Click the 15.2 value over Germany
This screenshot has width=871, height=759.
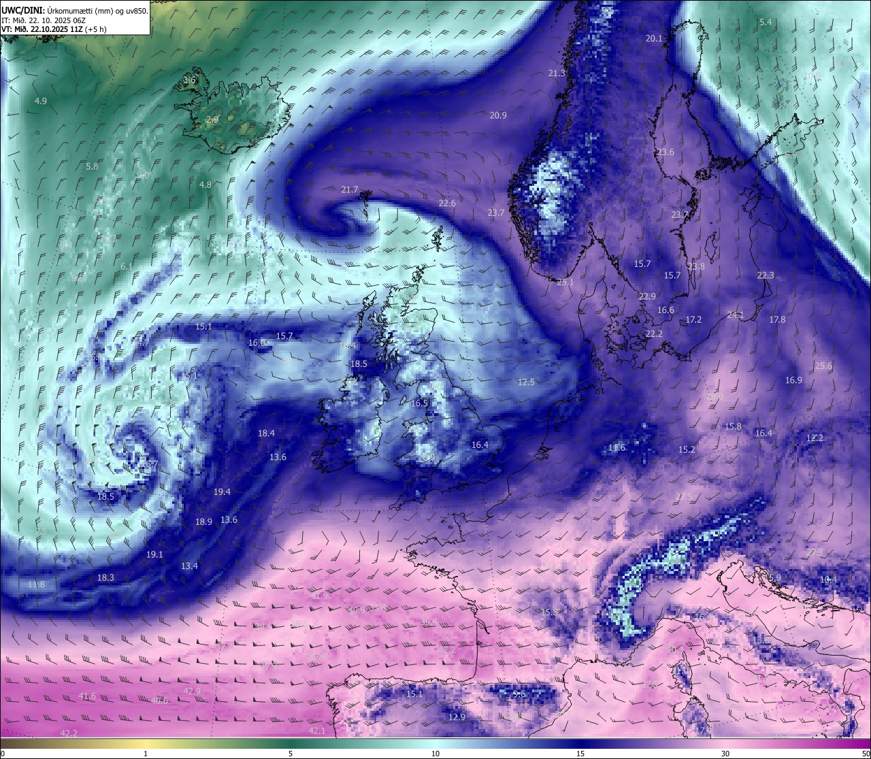tap(687, 449)
